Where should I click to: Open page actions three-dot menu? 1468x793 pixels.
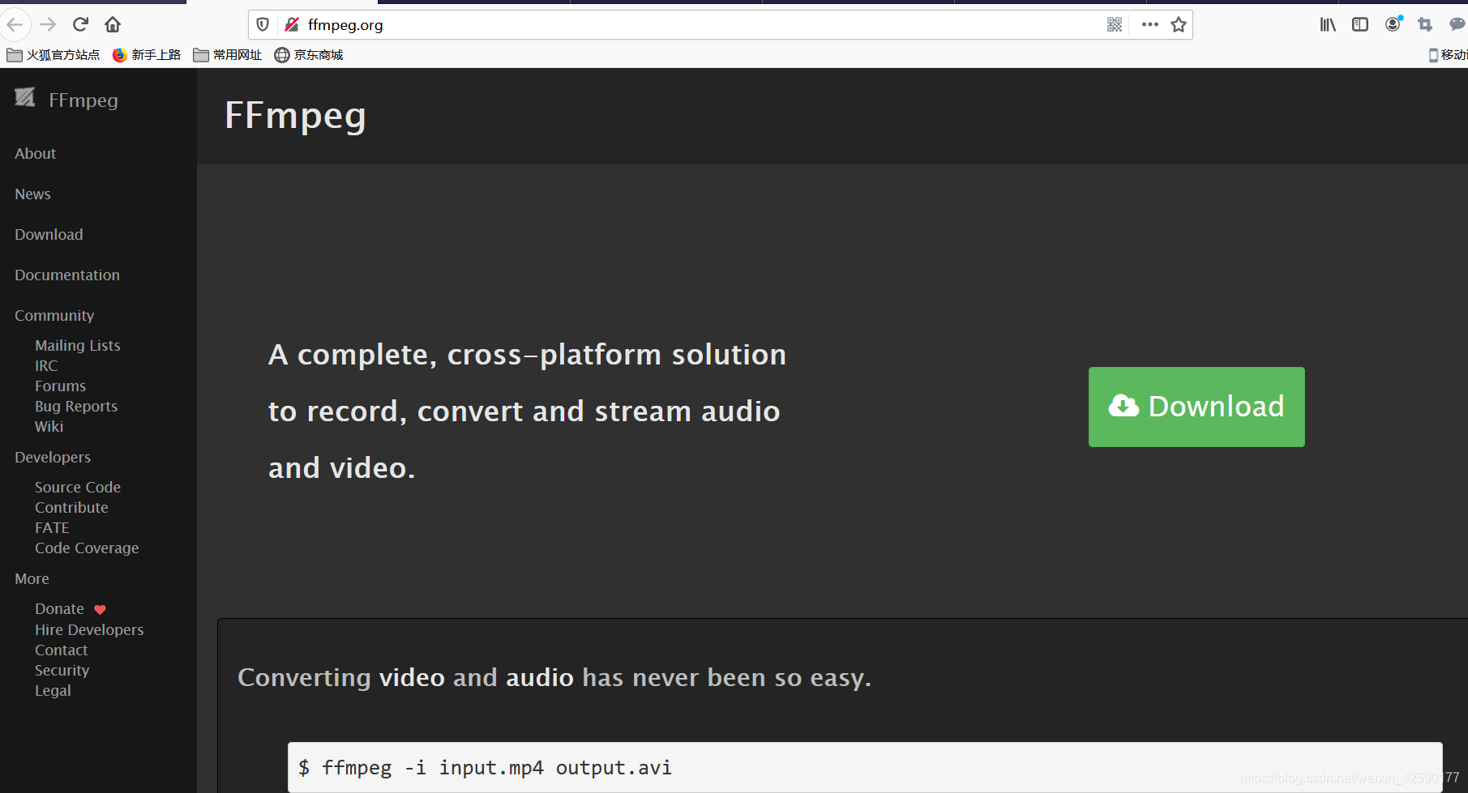1149,25
